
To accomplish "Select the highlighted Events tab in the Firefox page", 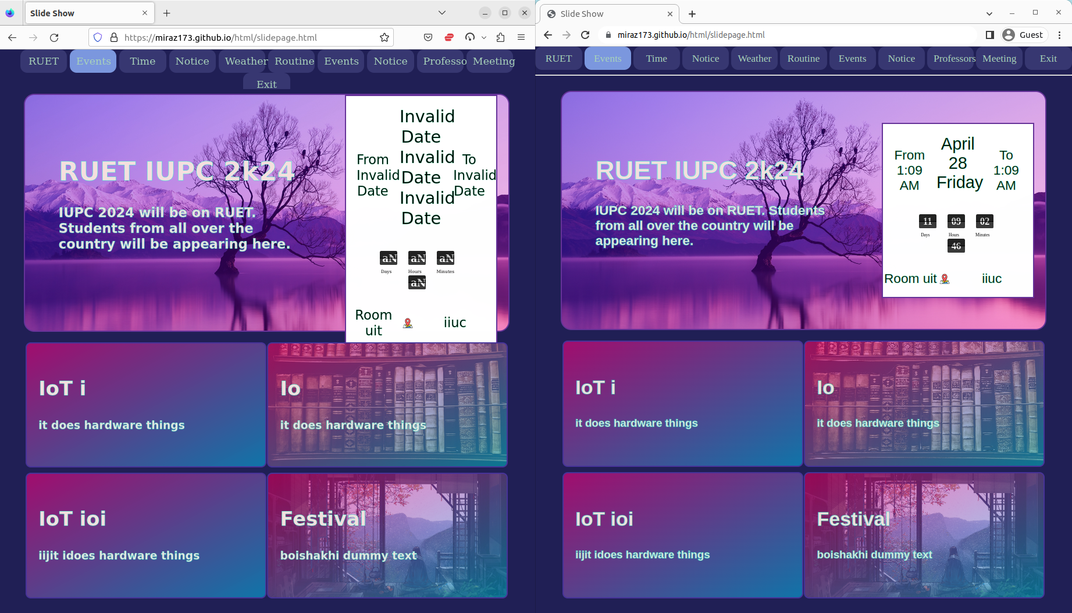I will point(93,61).
